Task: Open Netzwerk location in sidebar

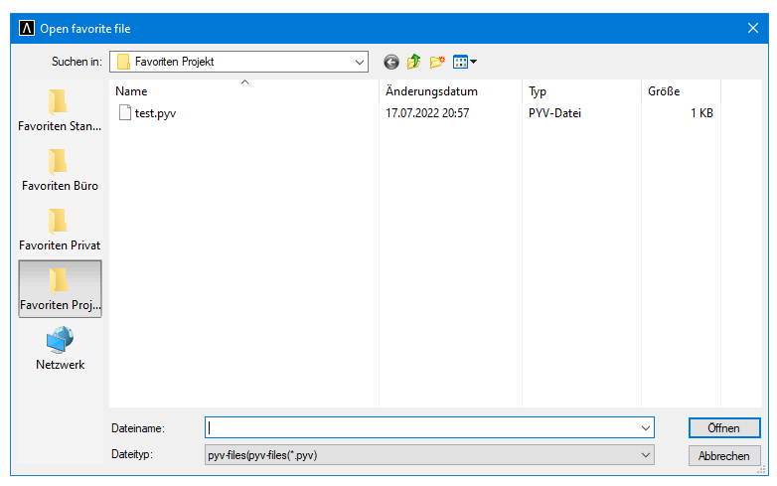Action: click(x=60, y=348)
